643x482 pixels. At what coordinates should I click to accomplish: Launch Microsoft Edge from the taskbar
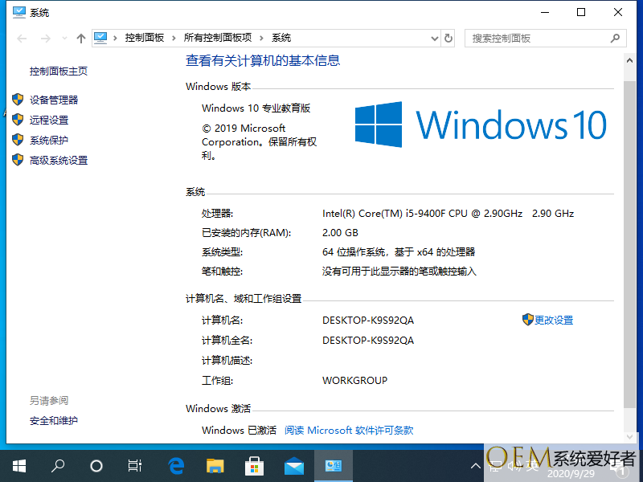176,465
